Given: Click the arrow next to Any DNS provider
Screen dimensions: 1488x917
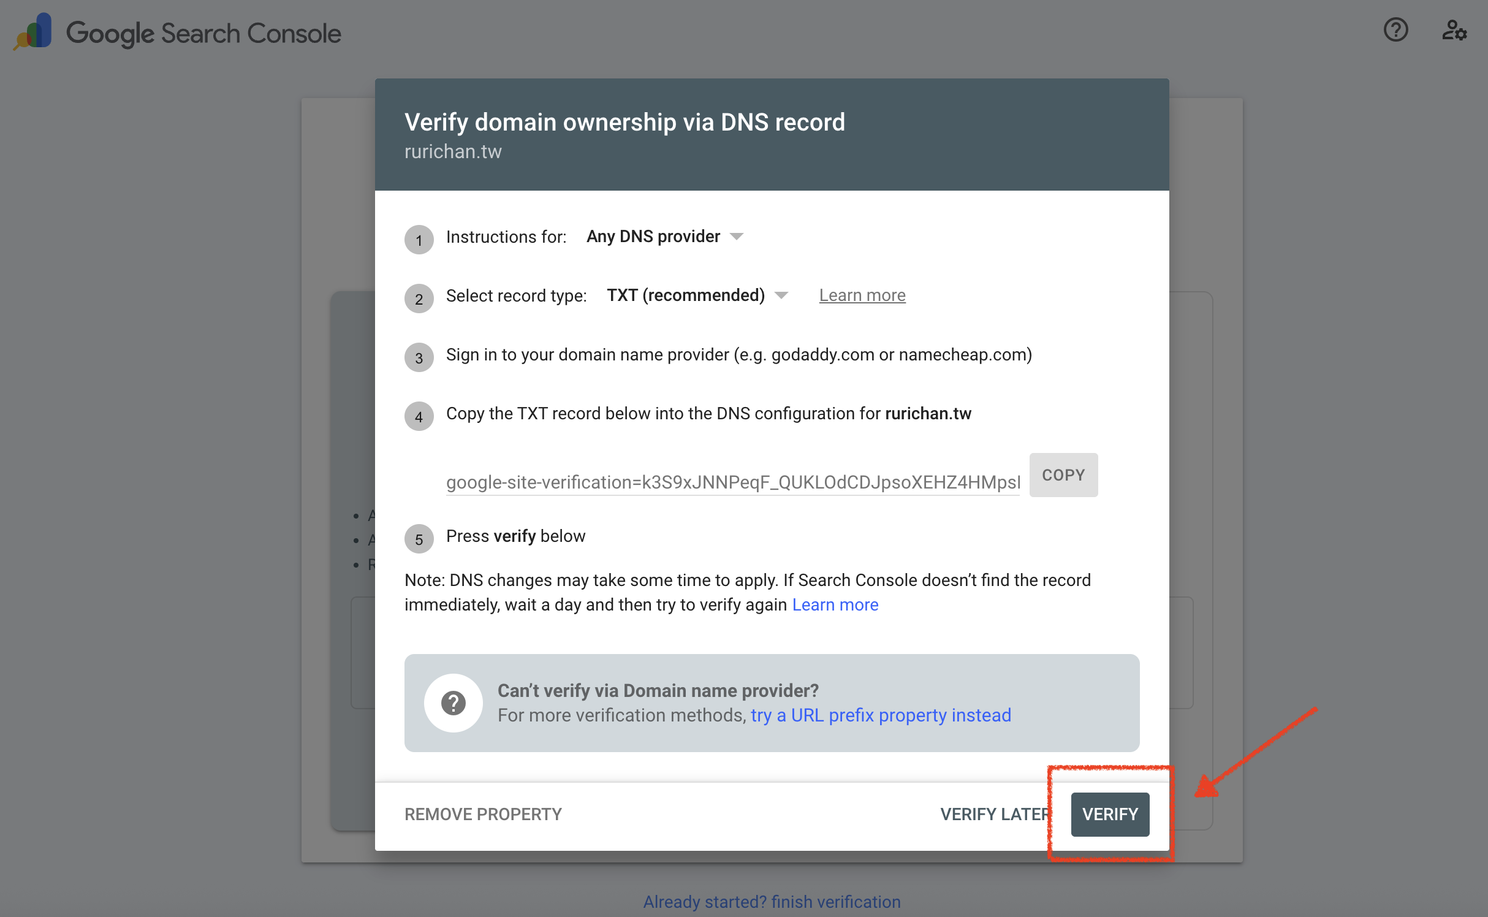Looking at the screenshot, I should point(737,237).
